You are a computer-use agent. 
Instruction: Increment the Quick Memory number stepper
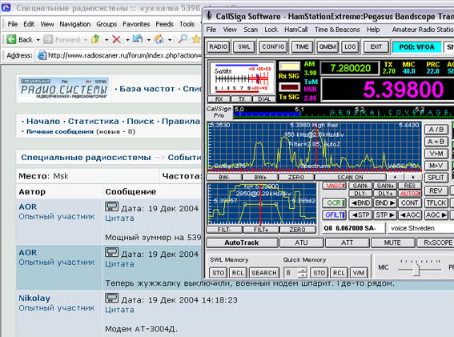[303, 270]
